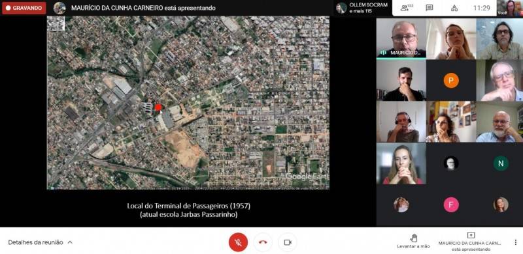This screenshot has width=523, height=254.
Task: Expand Detalhes da reunião
Action: [41, 242]
